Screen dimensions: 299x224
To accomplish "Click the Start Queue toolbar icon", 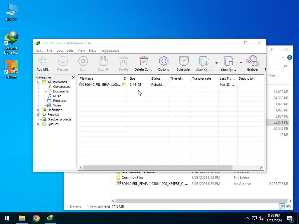I will [x=204, y=61].
